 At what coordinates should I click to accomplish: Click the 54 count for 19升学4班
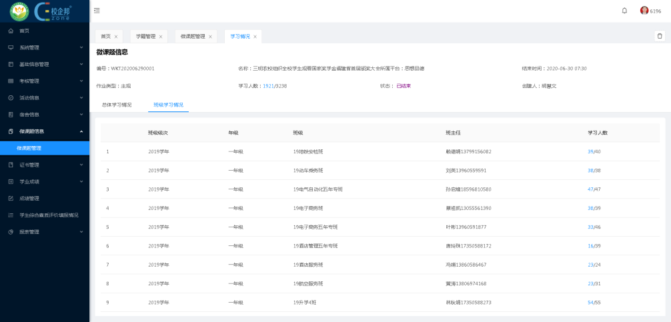pos(590,302)
